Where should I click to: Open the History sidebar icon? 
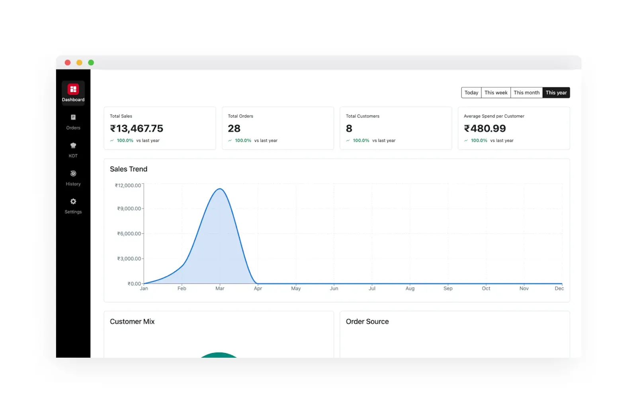pyautogui.click(x=73, y=173)
